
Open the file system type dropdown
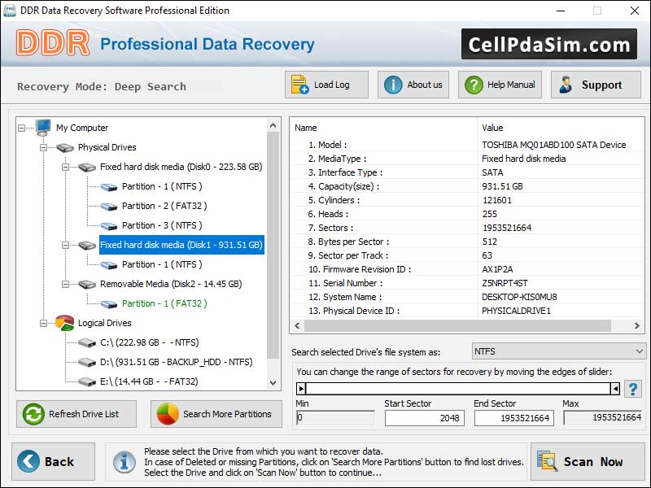[558, 351]
